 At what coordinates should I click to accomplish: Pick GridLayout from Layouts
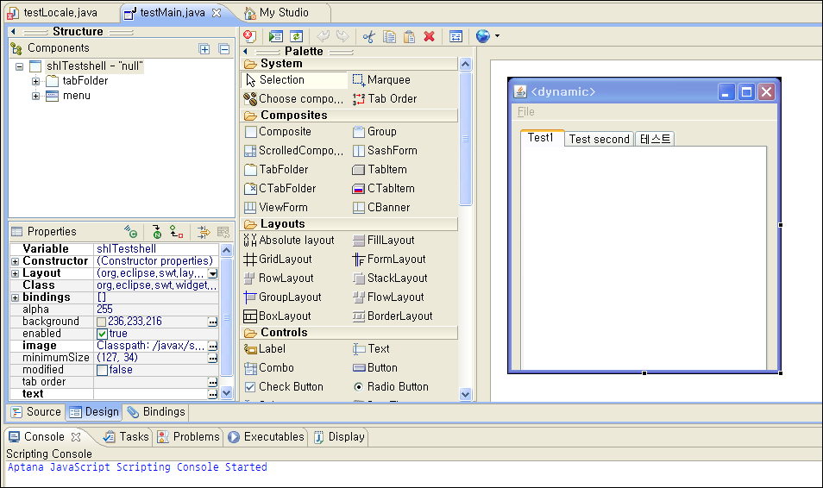(x=278, y=260)
